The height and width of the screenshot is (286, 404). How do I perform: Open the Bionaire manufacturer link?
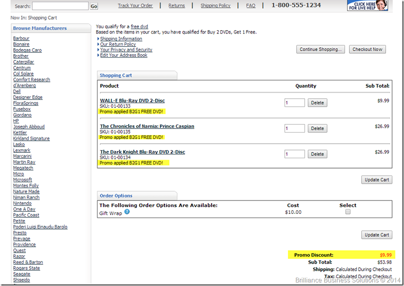click(21, 44)
